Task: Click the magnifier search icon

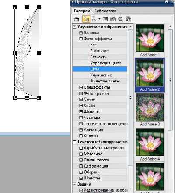Action: [x=121, y=19]
